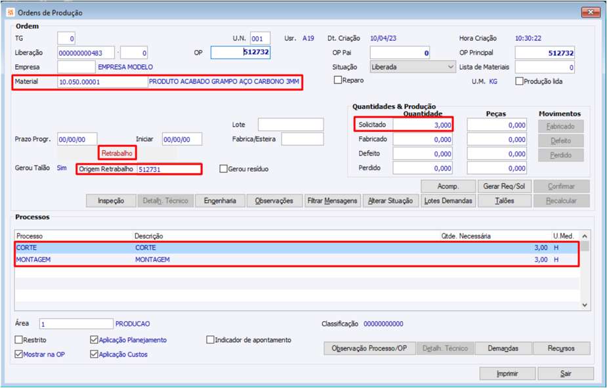Click the Processos list scroll-up arrow
The width and height of the screenshot is (607, 388).
click(585, 236)
